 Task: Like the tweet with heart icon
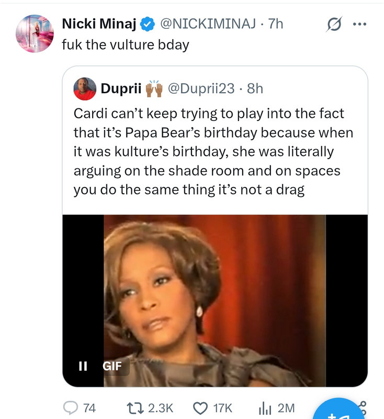(x=200, y=408)
